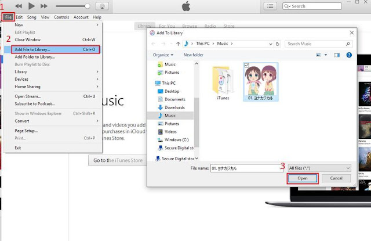This screenshot has height=241, width=371.
Task: Click the blue help question icon
Action: click(x=349, y=55)
